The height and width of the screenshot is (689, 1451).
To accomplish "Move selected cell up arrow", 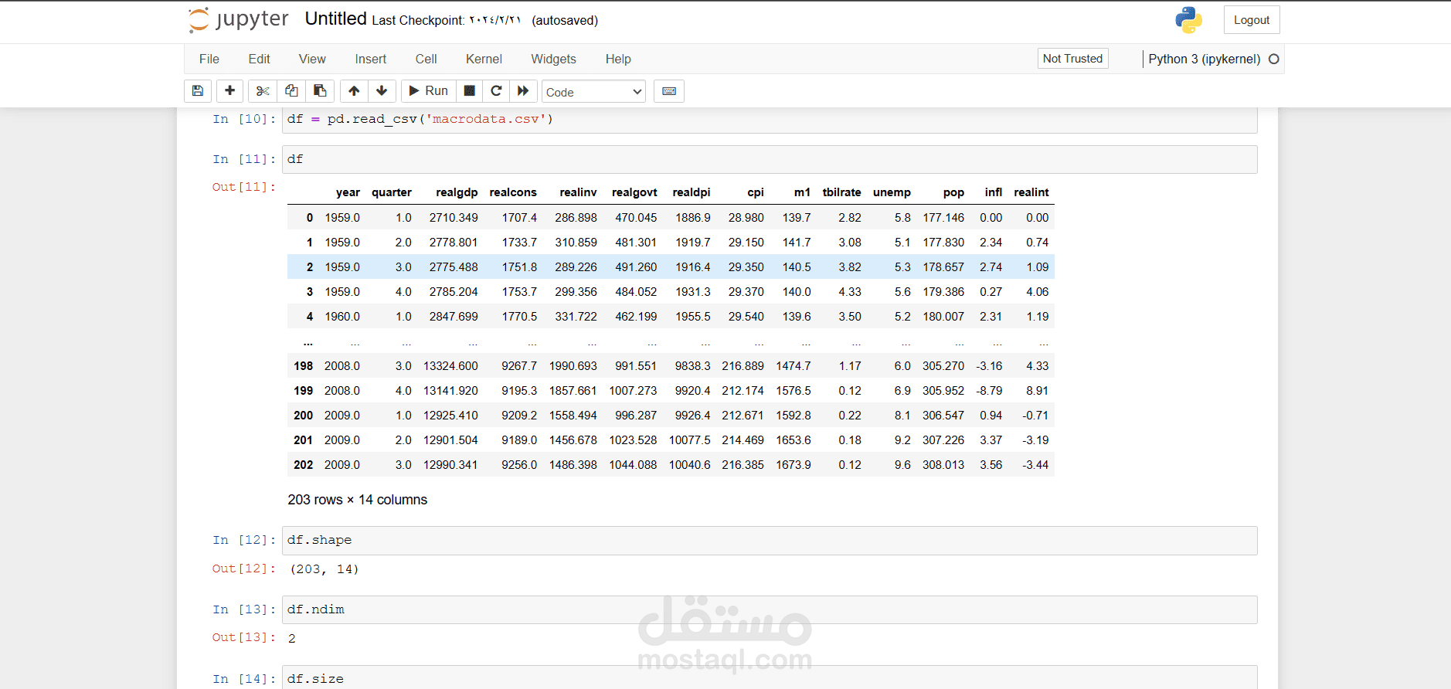I will coord(354,91).
